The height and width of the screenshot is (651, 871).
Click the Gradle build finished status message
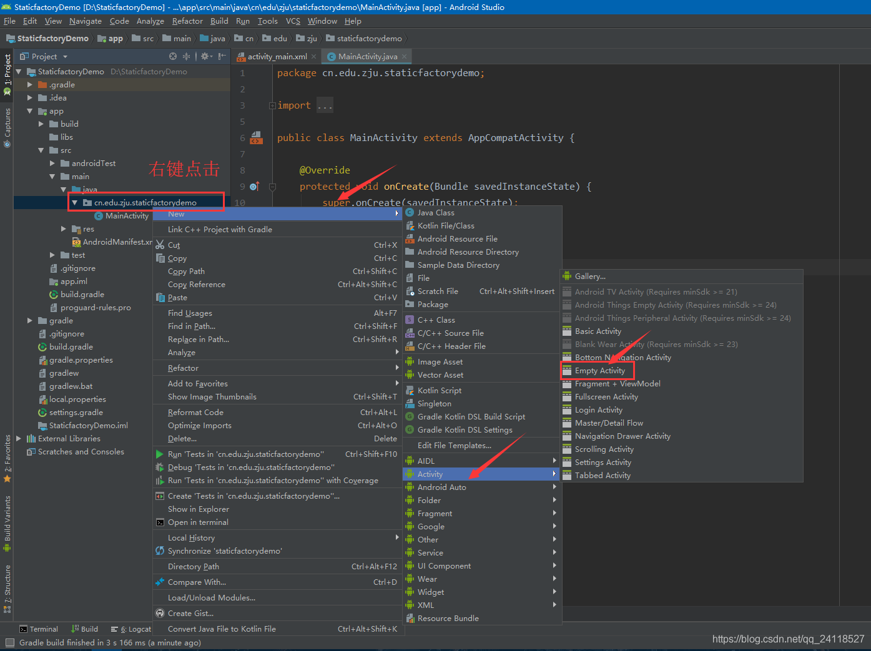[110, 642]
